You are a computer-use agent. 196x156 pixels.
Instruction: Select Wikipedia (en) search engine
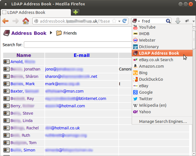(162, 105)
